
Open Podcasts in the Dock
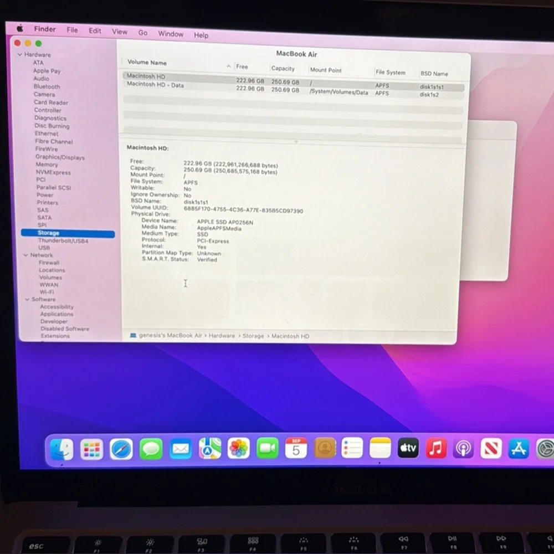463,448
